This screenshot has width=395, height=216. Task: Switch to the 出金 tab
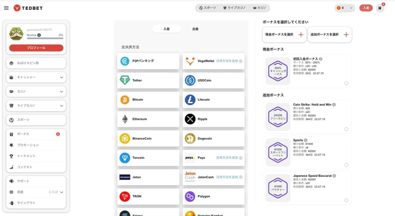[195, 29]
